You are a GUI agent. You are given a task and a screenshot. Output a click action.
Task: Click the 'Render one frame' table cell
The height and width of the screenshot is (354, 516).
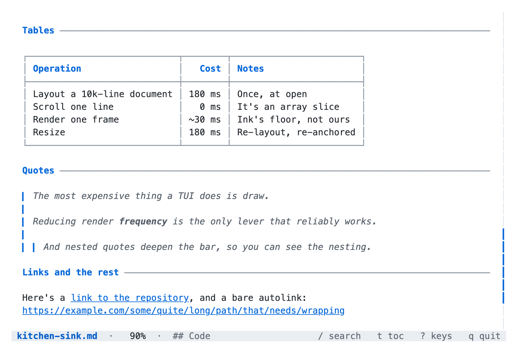click(76, 120)
